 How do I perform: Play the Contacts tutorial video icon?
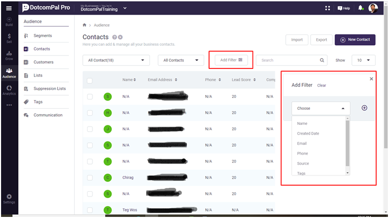click(120, 37)
